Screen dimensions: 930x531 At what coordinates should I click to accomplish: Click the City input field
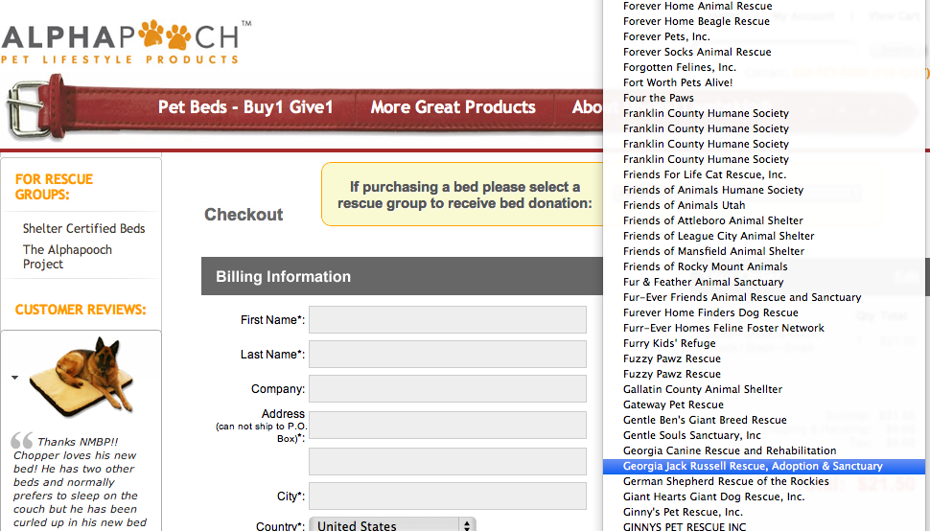click(x=448, y=496)
